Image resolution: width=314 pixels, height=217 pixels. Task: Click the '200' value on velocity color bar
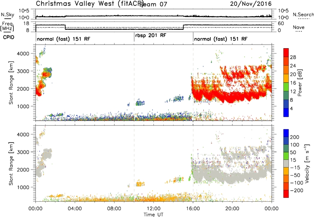(295, 137)
